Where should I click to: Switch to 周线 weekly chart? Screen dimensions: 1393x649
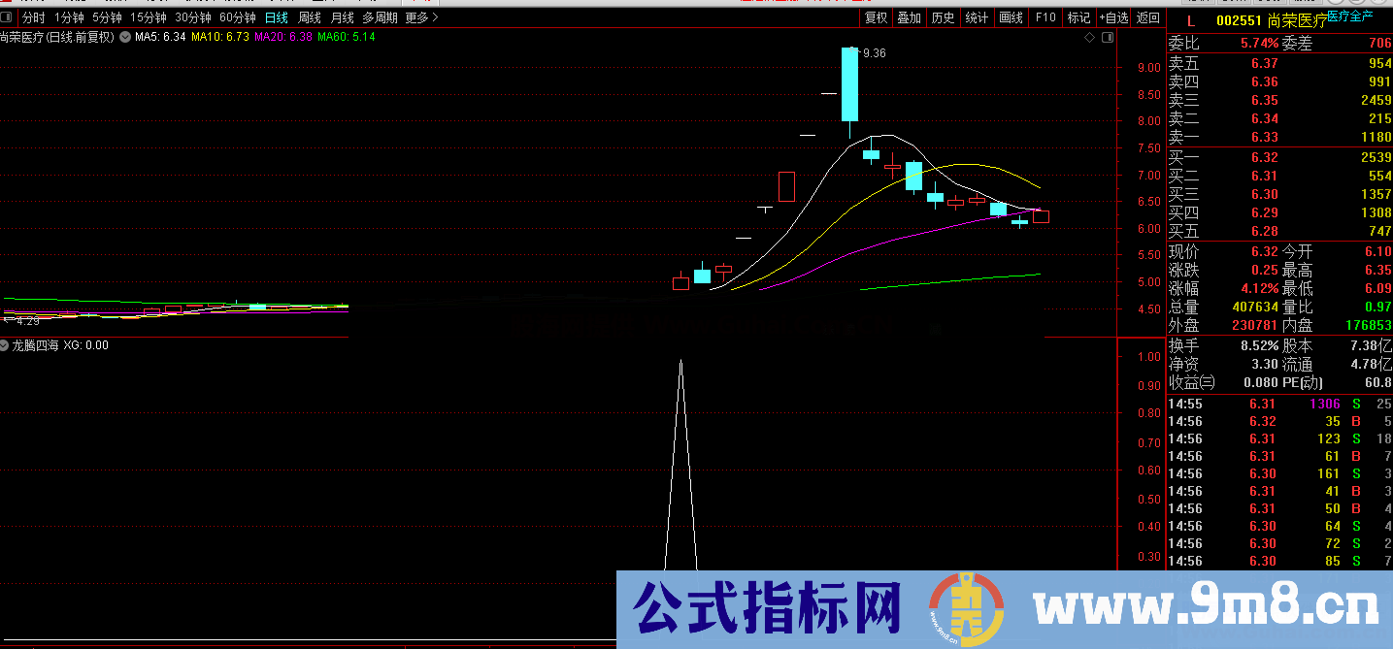(x=310, y=17)
